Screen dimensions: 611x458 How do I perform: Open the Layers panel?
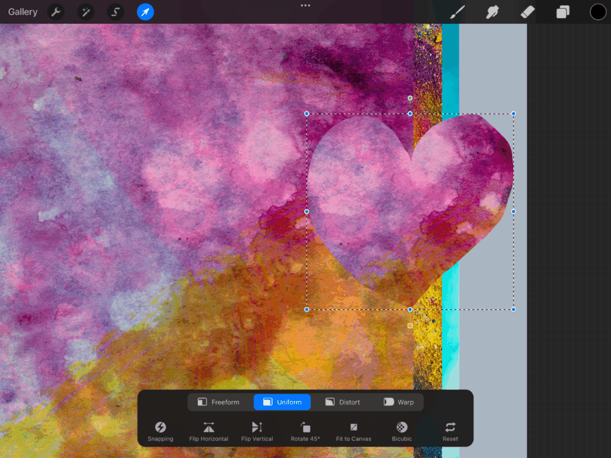(x=563, y=12)
